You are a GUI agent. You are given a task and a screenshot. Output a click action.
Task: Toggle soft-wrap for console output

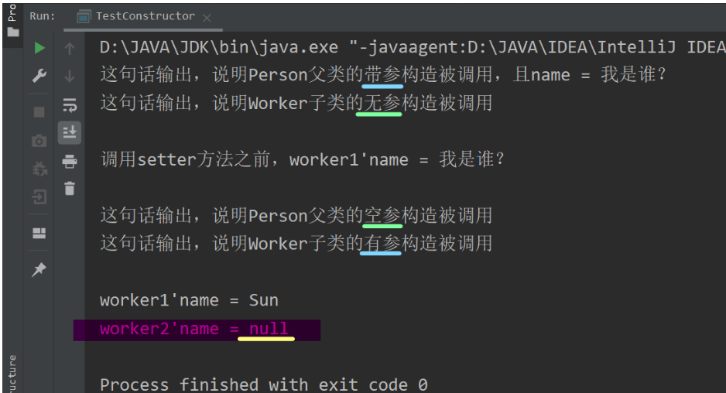pos(70,104)
